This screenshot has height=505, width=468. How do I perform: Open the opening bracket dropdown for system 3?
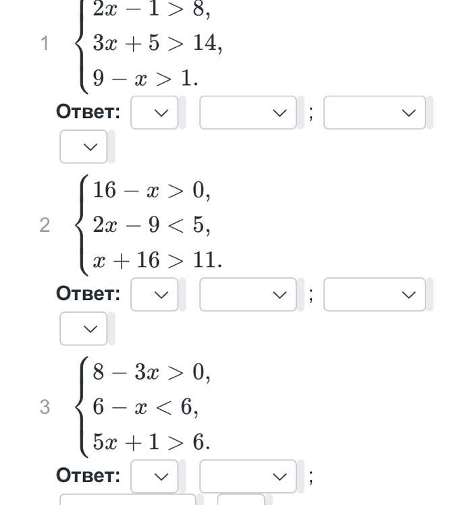point(154,476)
